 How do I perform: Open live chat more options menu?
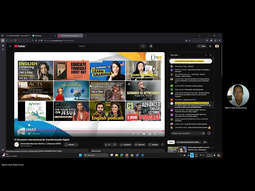point(206,55)
